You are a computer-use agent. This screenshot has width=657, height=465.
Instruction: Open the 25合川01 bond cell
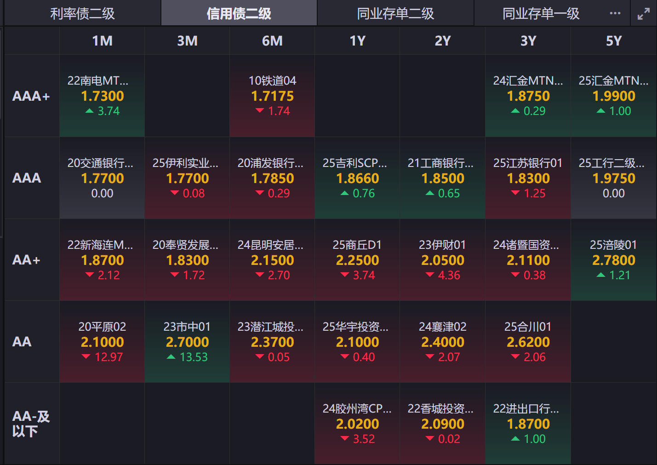click(x=528, y=342)
